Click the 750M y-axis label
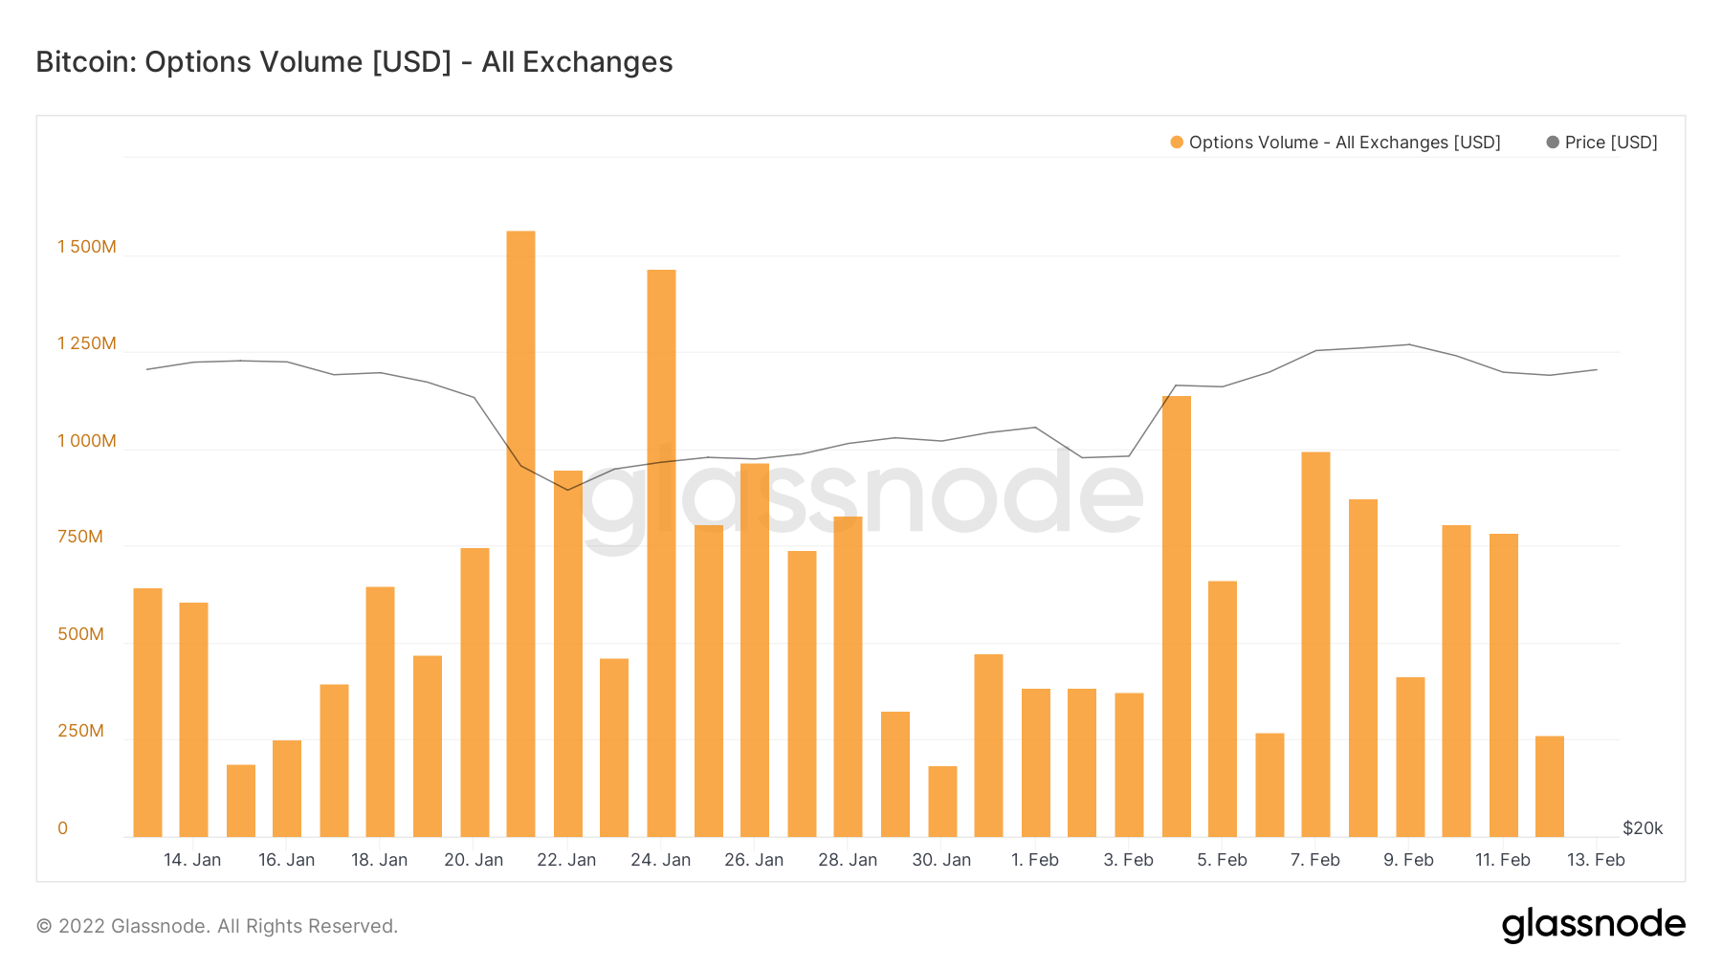The height and width of the screenshot is (969, 1722). pos(80,537)
